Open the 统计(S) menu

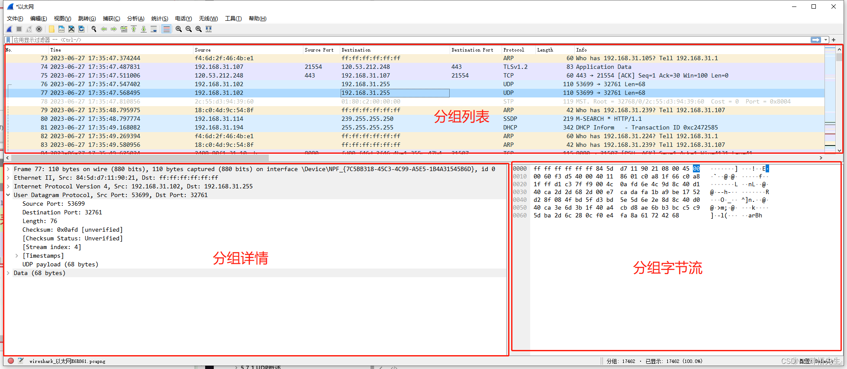160,19
